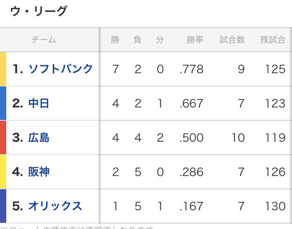Click 阪神's yellow color bar
This screenshot has width=292, height=229.
coord(3,172)
